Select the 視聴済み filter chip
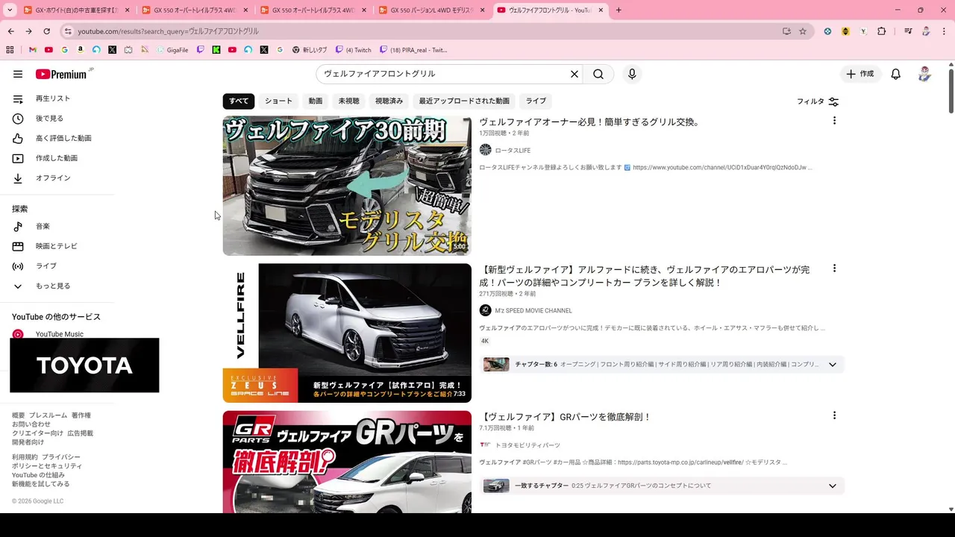The width and height of the screenshot is (955, 537). 389,101
